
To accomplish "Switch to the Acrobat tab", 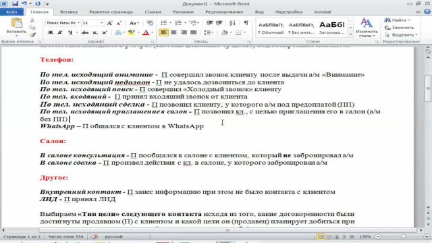I will [323, 12].
